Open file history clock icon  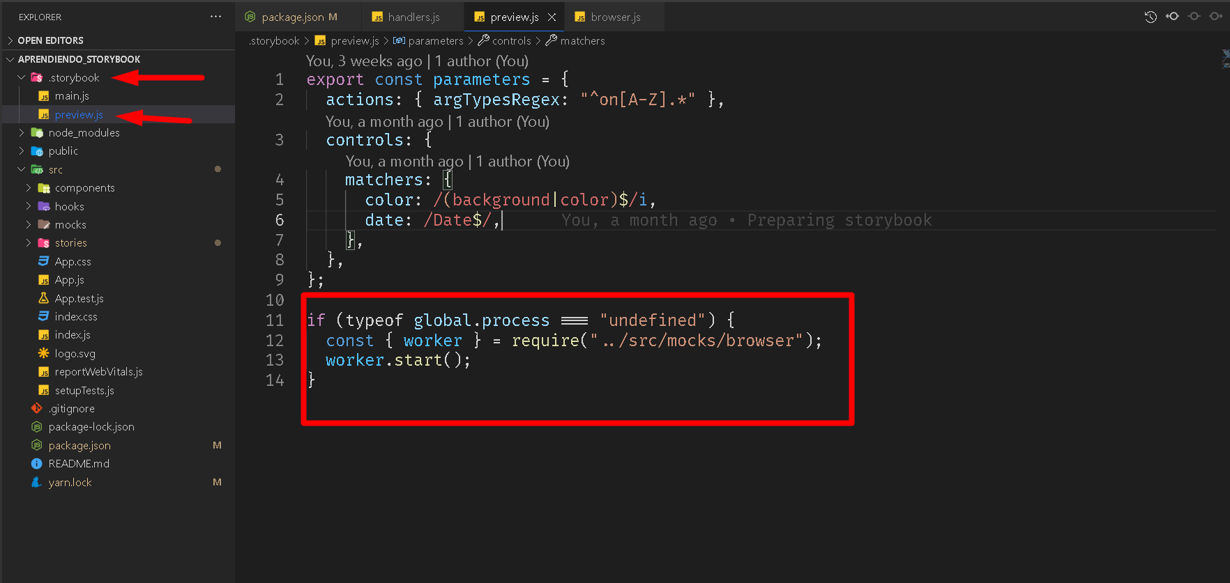(x=1151, y=17)
